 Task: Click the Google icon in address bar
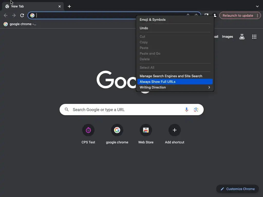(32, 15)
